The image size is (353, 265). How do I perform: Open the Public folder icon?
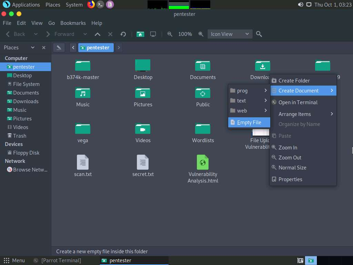coord(203,93)
